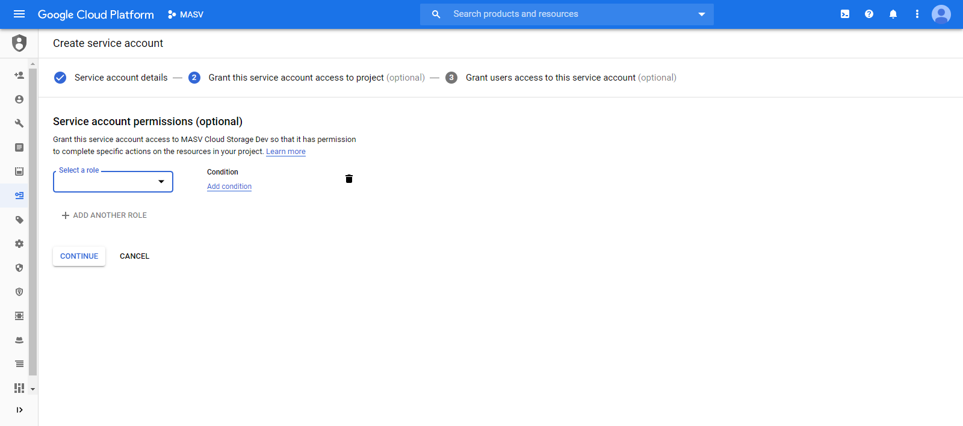Go to Service account details step
963x426 pixels.
(x=111, y=78)
